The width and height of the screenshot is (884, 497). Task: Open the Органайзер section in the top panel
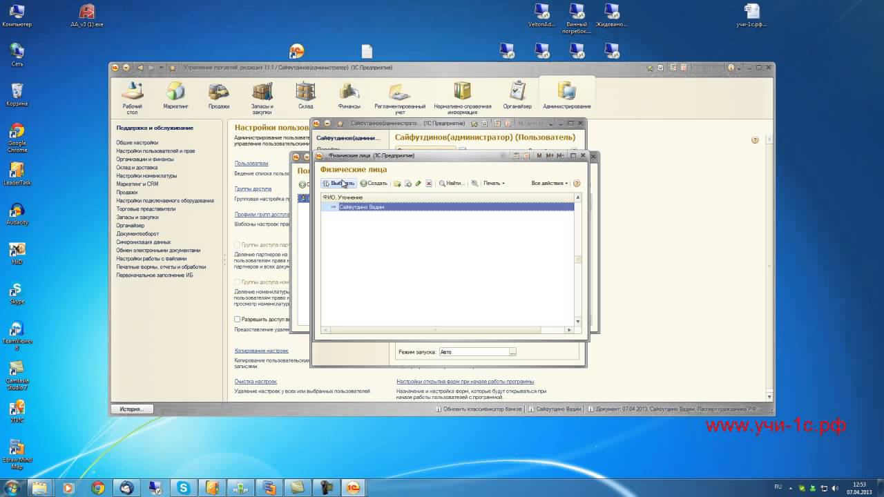click(x=517, y=96)
